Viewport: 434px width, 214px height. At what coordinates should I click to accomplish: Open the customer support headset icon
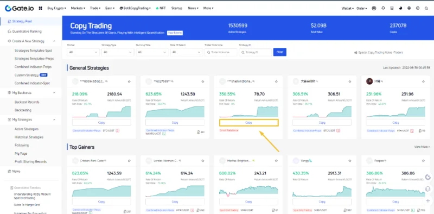coord(427,189)
